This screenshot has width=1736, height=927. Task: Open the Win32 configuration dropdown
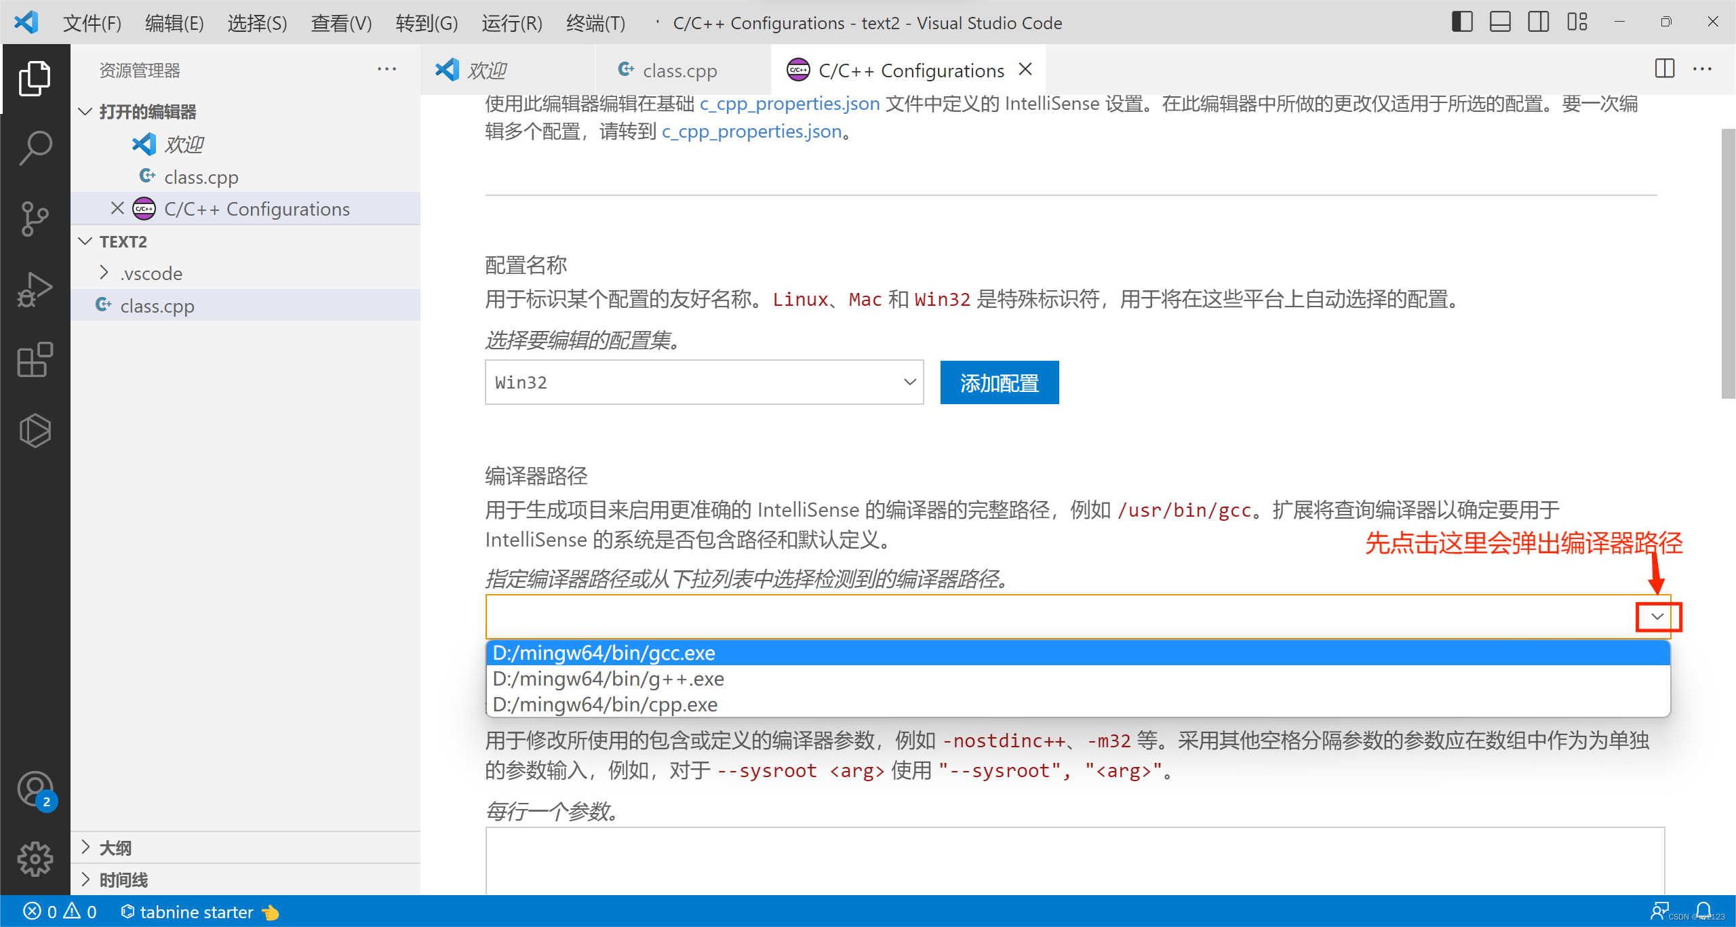pyautogui.click(x=704, y=382)
